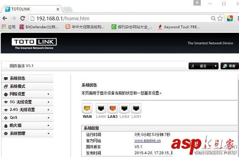Click the LAN2 port icon

coord(124,108)
